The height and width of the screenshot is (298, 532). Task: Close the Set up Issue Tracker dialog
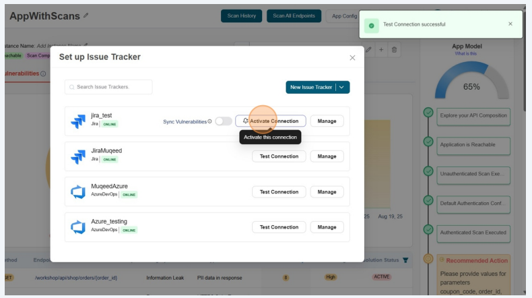[352, 58]
